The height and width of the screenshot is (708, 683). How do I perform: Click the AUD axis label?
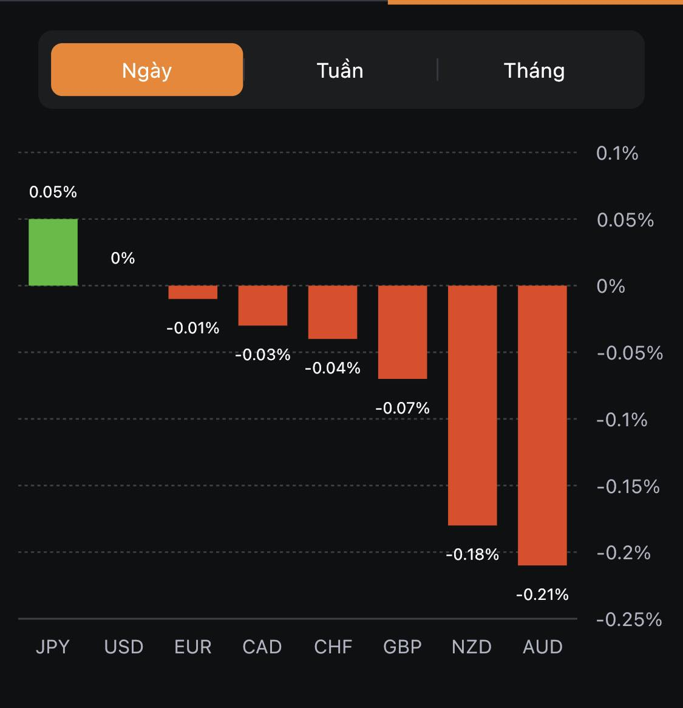543,647
